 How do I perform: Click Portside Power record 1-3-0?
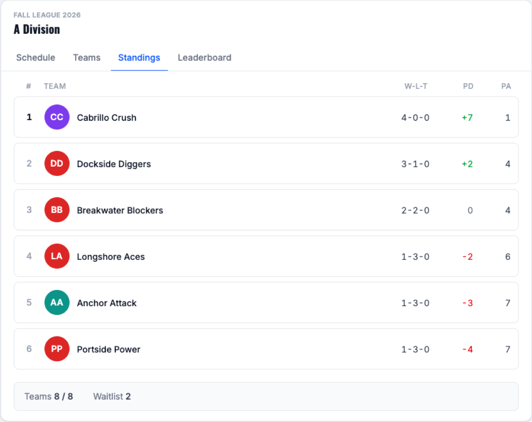coord(415,349)
